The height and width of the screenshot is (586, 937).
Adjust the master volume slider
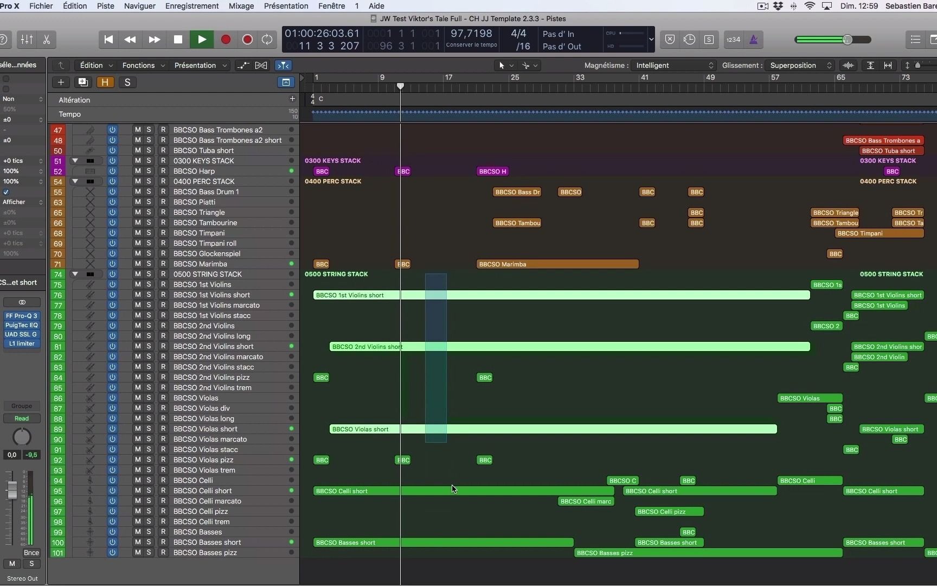833,40
